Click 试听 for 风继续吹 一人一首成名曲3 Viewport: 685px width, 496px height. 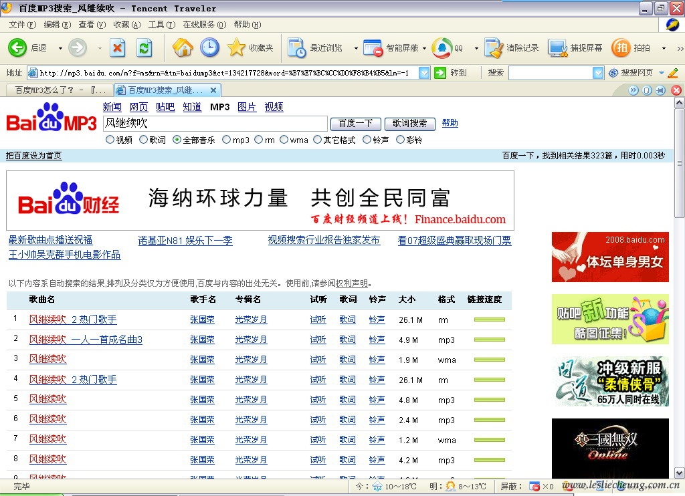coord(318,340)
